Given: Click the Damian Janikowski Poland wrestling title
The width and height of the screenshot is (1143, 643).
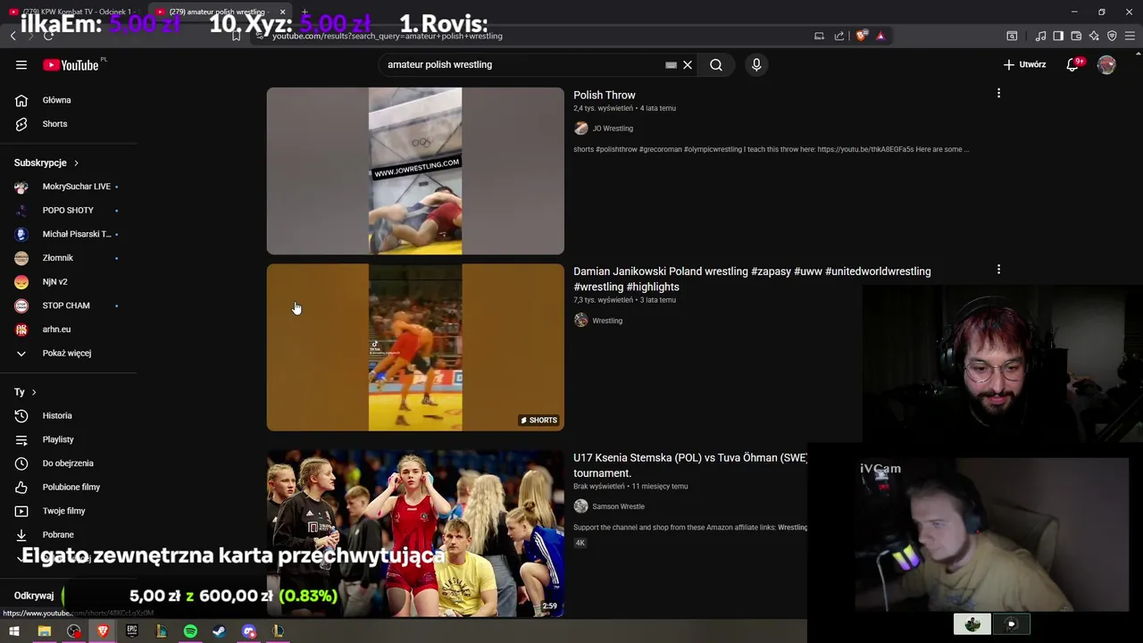Looking at the screenshot, I should pos(752,279).
